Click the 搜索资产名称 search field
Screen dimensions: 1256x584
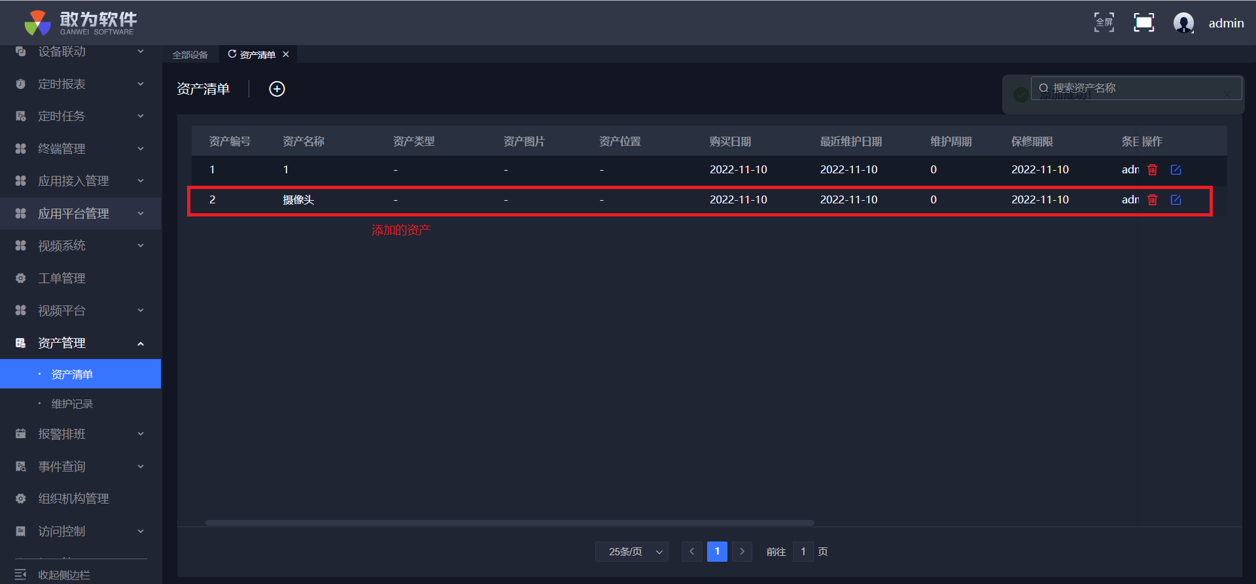pos(1136,88)
